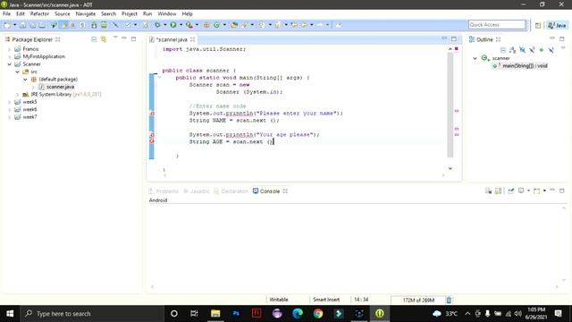Open the Navigate menu
The width and height of the screenshot is (572, 322).
86,14
